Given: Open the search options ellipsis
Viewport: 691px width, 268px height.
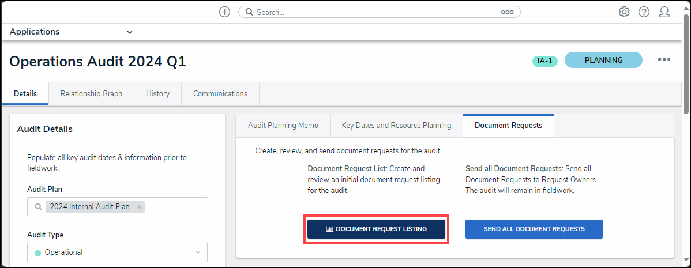Looking at the screenshot, I should [x=507, y=12].
